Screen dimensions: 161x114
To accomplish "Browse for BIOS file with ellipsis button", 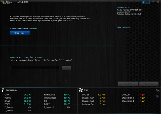I will click(x=66, y=68).
